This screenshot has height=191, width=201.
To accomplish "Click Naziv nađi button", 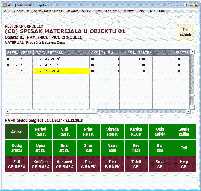I will tap(112, 148).
